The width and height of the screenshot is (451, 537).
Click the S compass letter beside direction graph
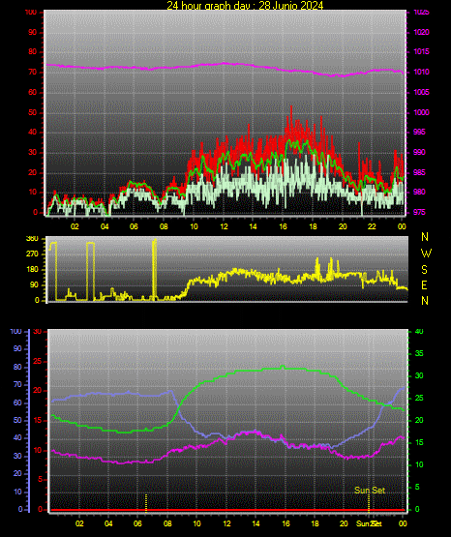(424, 270)
